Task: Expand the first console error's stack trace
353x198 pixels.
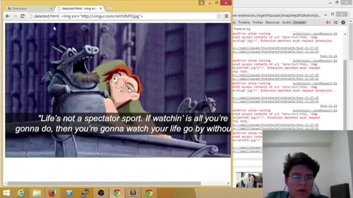Action: tap(233, 33)
